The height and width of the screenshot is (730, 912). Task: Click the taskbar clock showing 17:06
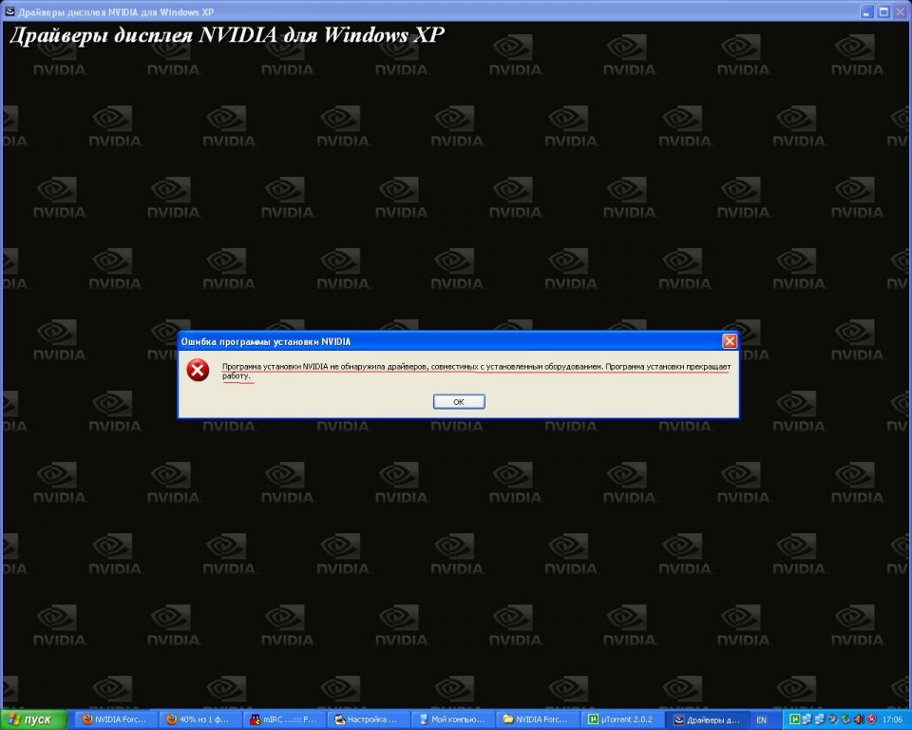tap(892, 720)
